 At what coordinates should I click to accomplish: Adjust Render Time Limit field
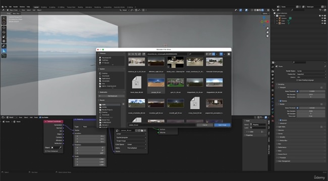[311, 116]
